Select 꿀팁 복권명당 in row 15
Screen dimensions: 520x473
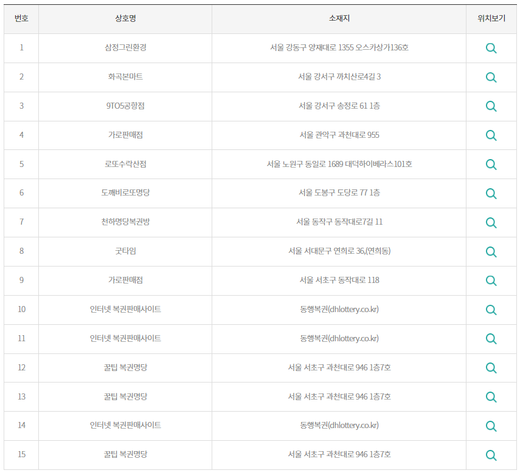click(125, 454)
